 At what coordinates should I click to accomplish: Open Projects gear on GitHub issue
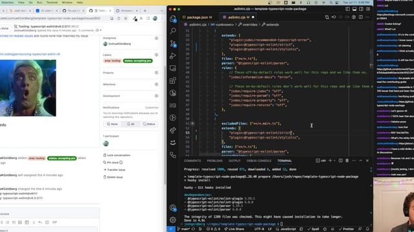[x=157, y=73]
